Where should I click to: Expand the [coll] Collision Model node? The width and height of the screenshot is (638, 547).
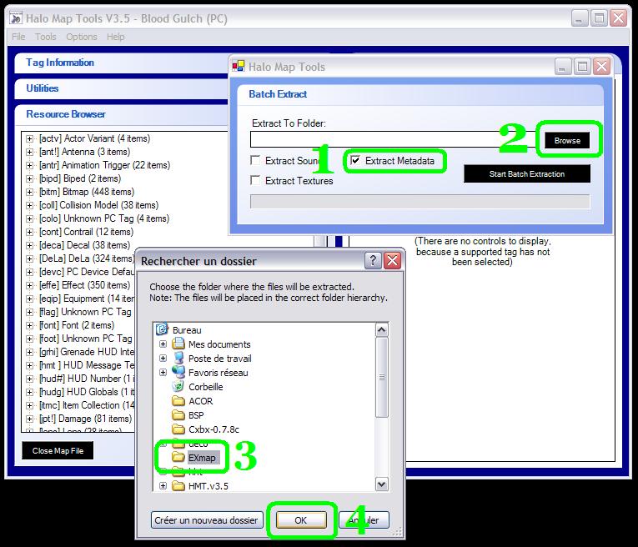pyautogui.click(x=29, y=205)
